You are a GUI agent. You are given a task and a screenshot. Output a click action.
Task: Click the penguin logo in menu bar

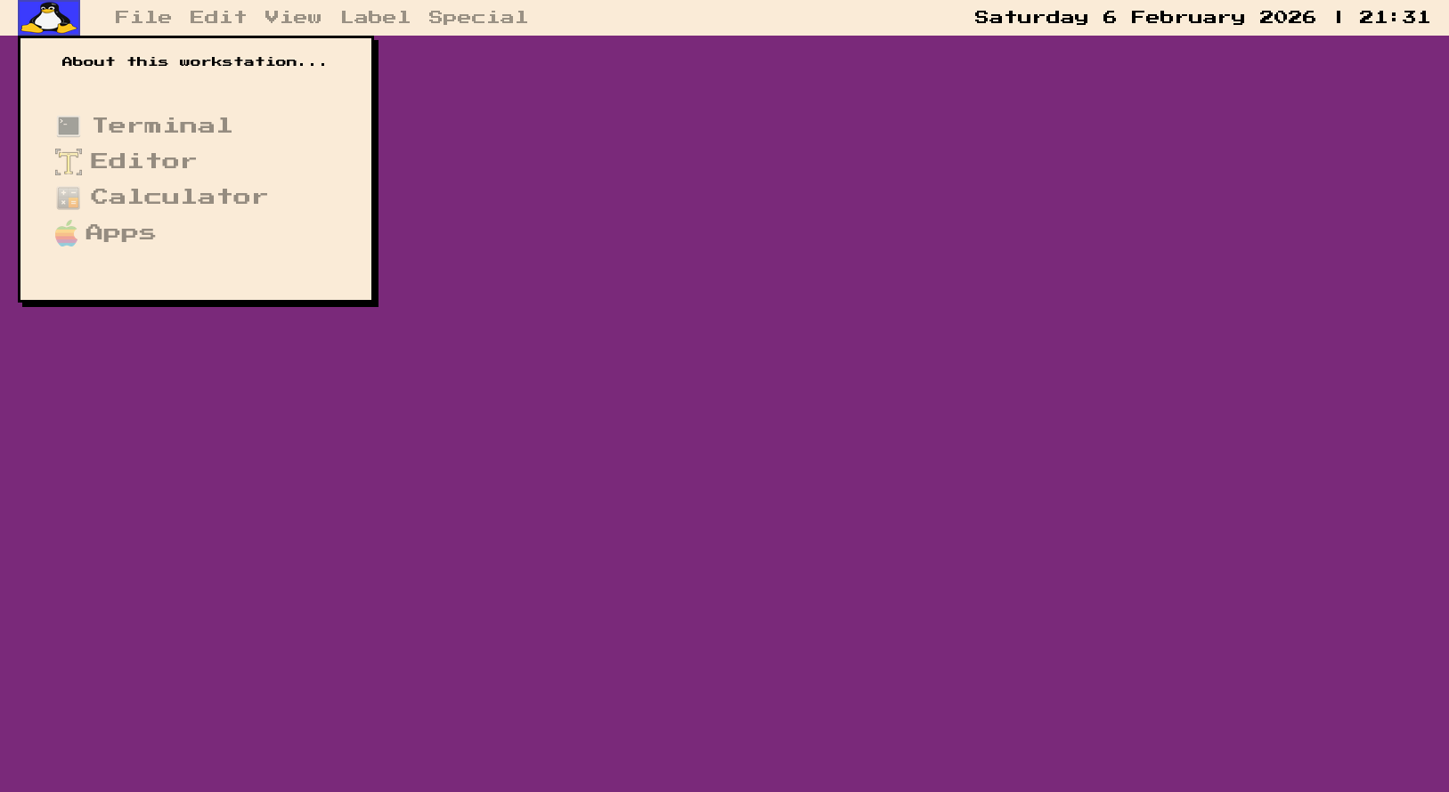click(49, 18)
